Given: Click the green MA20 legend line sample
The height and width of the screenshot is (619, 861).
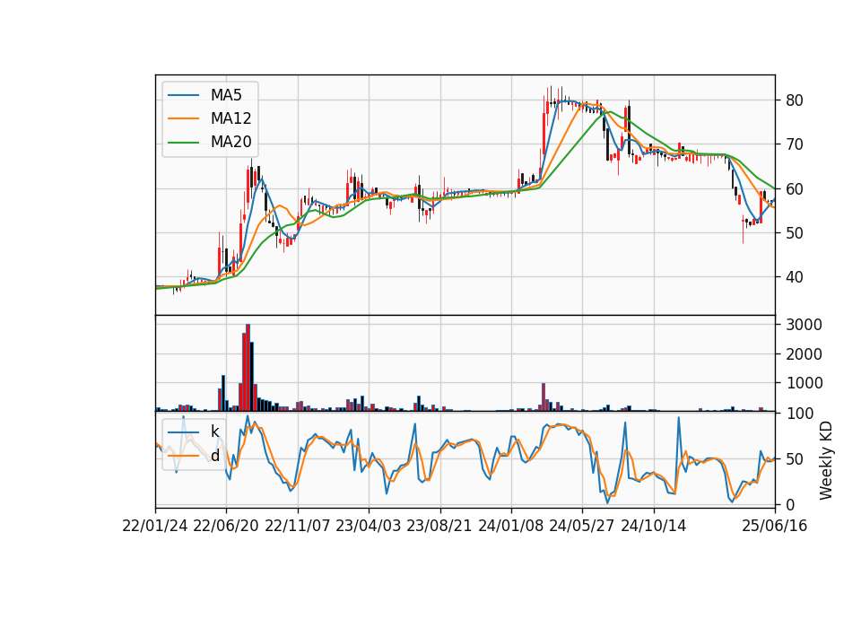Looking at the screenshot, I should coord(183,143).
